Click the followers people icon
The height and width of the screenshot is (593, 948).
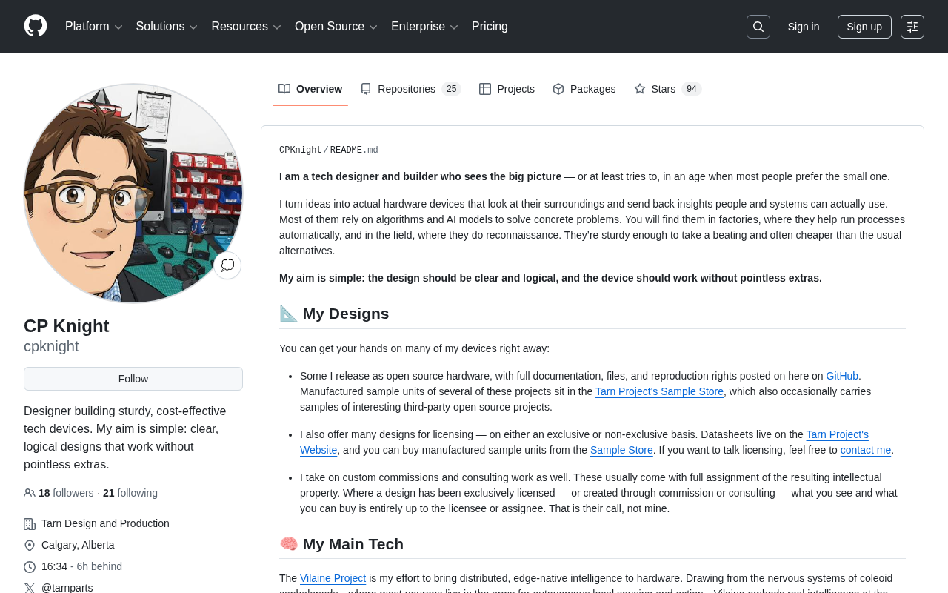click(x=30, y=493)
